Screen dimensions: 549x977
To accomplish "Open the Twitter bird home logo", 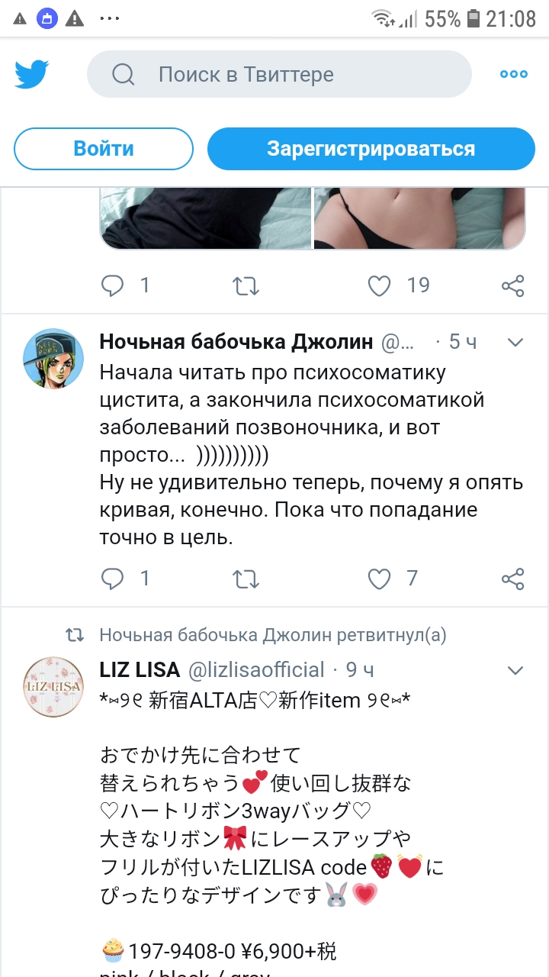I will (32, 74).
